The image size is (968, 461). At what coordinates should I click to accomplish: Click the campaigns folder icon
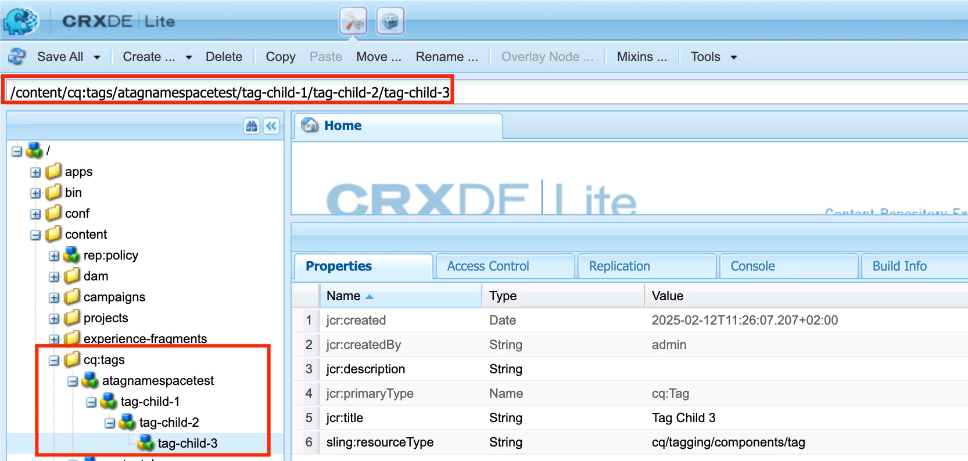72,297
